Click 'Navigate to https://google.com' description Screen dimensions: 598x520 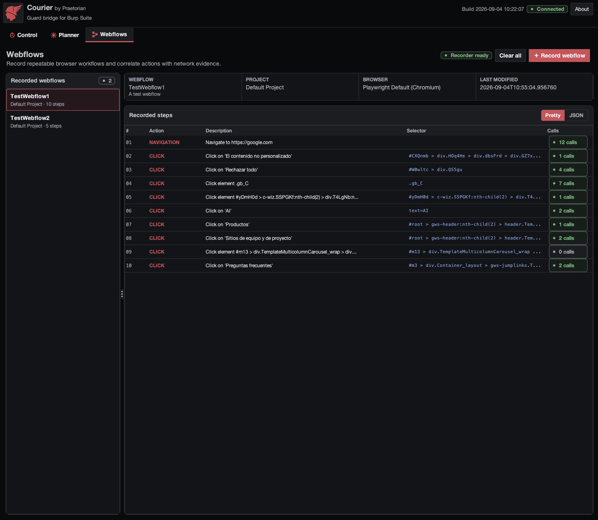pos(239,142)
